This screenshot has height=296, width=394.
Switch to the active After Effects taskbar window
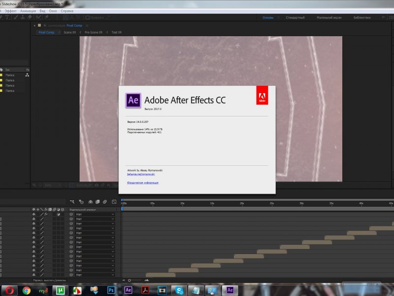click(230, 290)
